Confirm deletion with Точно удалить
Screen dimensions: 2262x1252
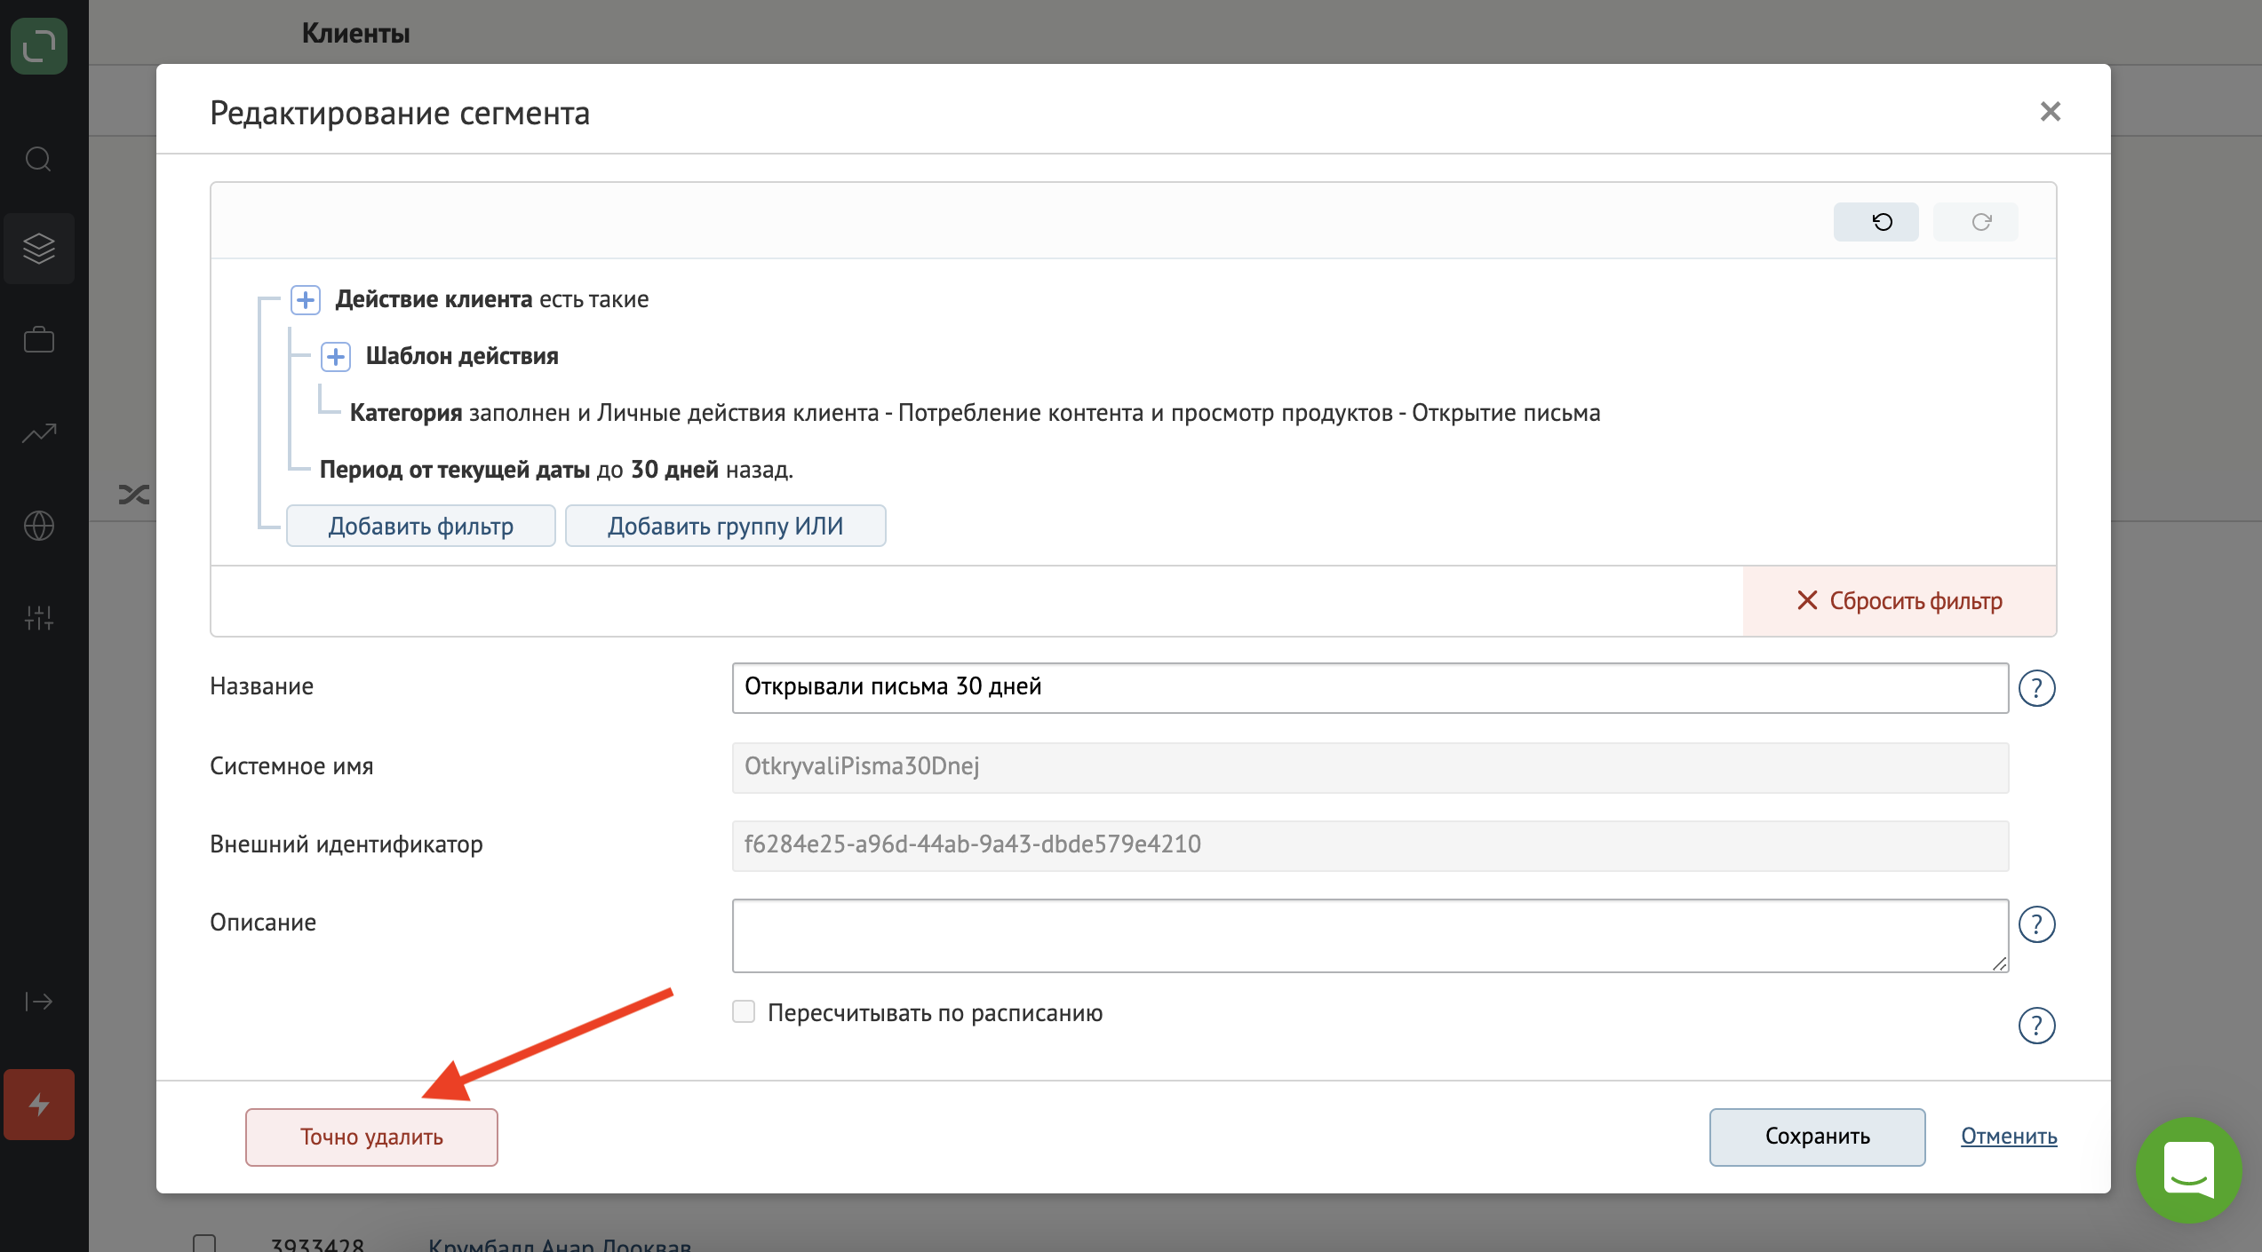pos(371,1137)
